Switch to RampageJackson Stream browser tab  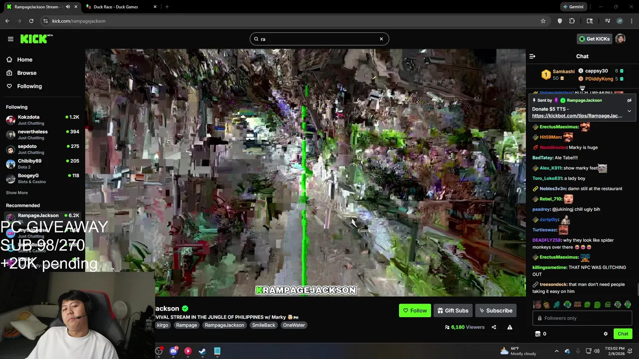pos(41,7)
